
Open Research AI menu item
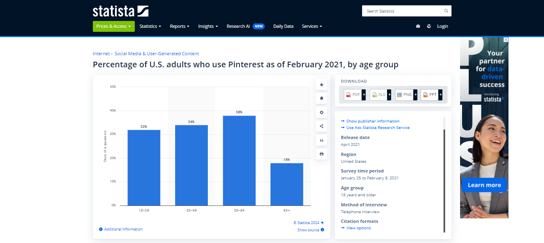[x=238, y=26]
